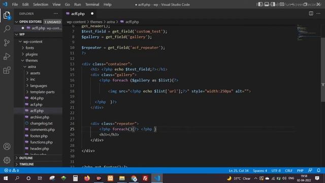This screenshot has height=183, width=325.
Task: Open the Action Center notification icon
Action: (317, 178)
